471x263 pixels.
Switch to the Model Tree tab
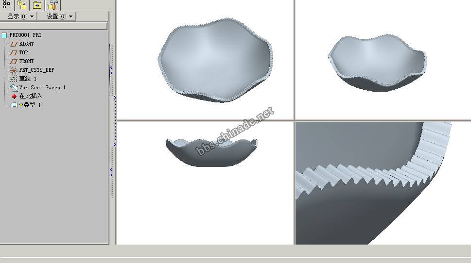click(x=7, y=5)
